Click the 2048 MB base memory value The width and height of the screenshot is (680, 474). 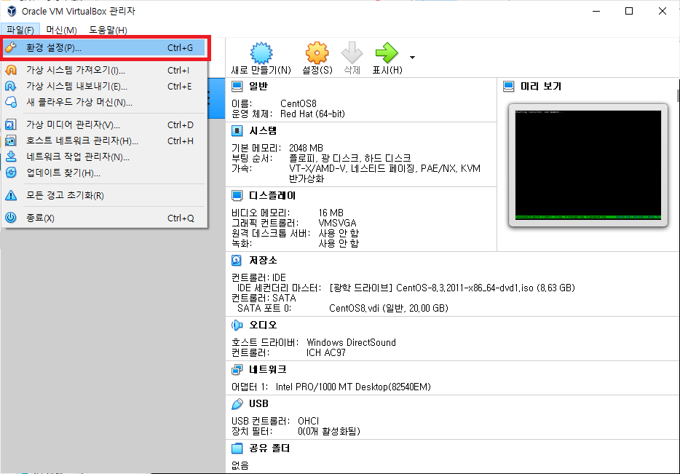307,148
